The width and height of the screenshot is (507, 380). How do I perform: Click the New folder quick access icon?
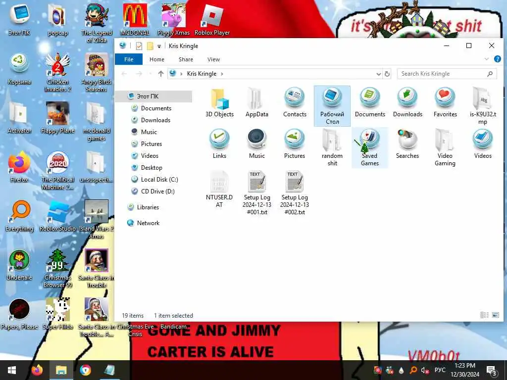150,46
